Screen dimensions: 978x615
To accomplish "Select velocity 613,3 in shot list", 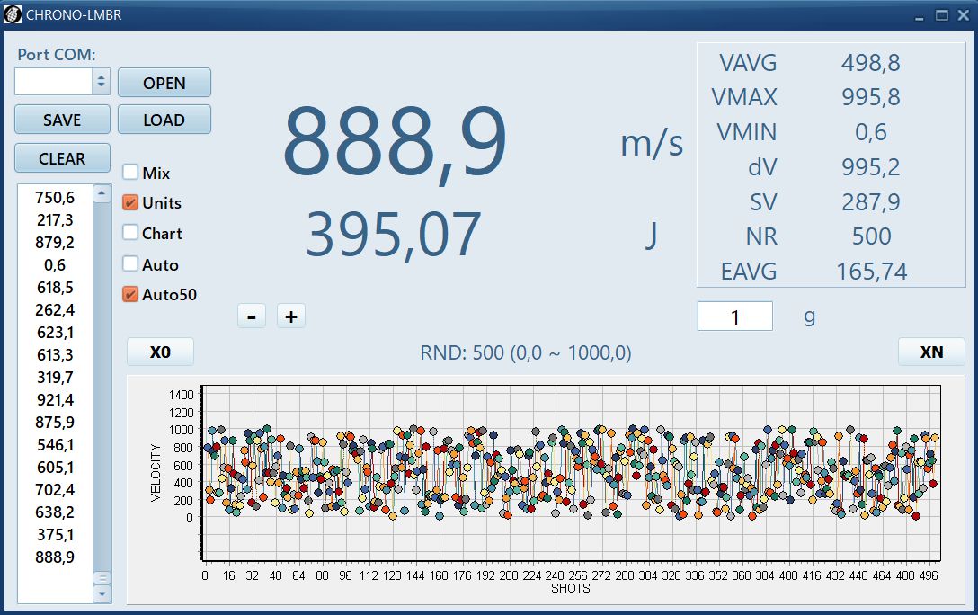I will 55,355.
